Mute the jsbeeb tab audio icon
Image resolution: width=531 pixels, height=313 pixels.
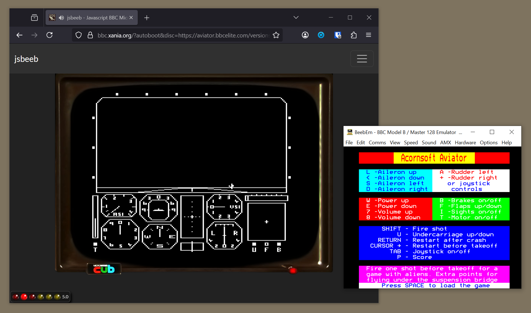tap(61, 18)
